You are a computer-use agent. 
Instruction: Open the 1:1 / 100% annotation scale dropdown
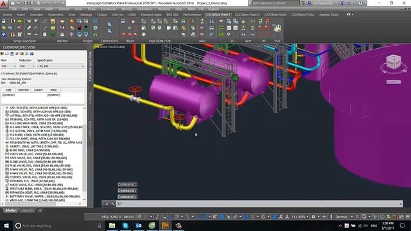[x=300, y=217]
